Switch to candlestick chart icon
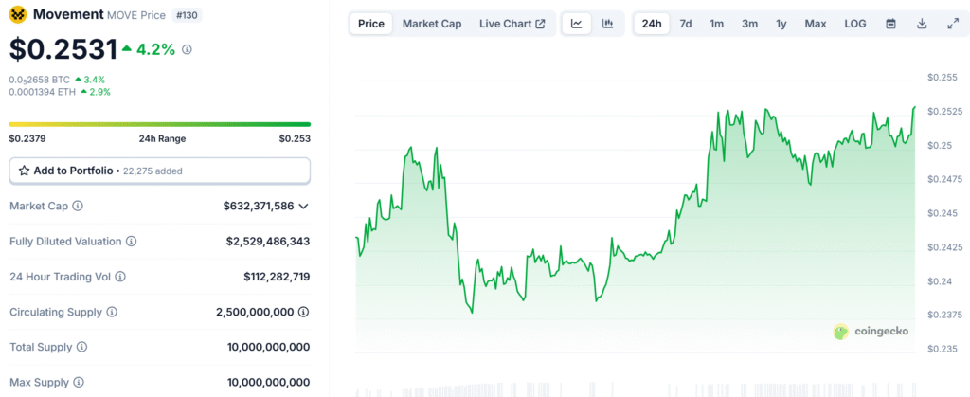This screenshot has width=970, height=397. (607, 24)
